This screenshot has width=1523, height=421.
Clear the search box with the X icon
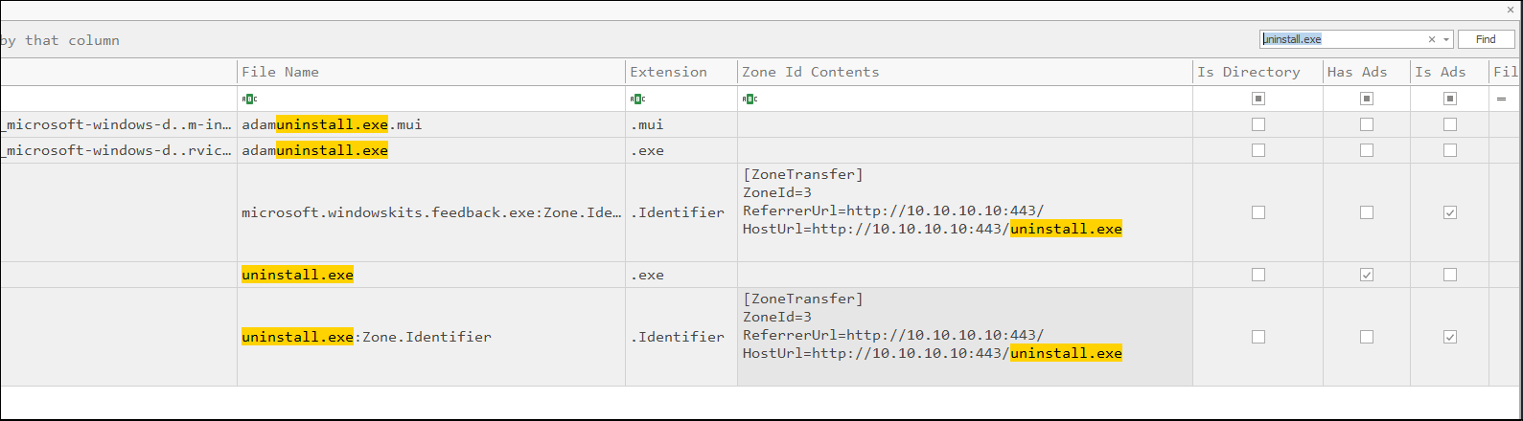(1432, 39)
